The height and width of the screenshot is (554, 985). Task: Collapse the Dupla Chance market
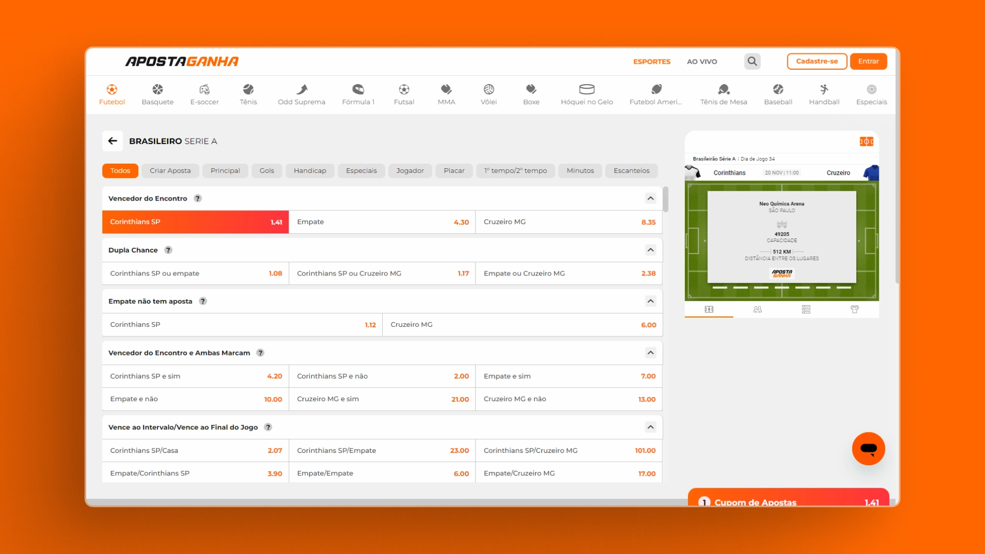click(651, 250)
